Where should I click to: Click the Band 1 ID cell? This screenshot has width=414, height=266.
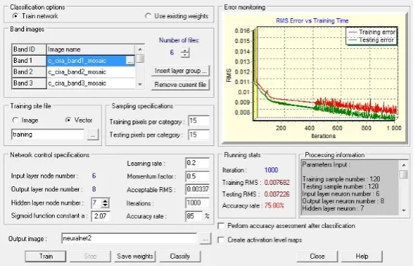29,61
